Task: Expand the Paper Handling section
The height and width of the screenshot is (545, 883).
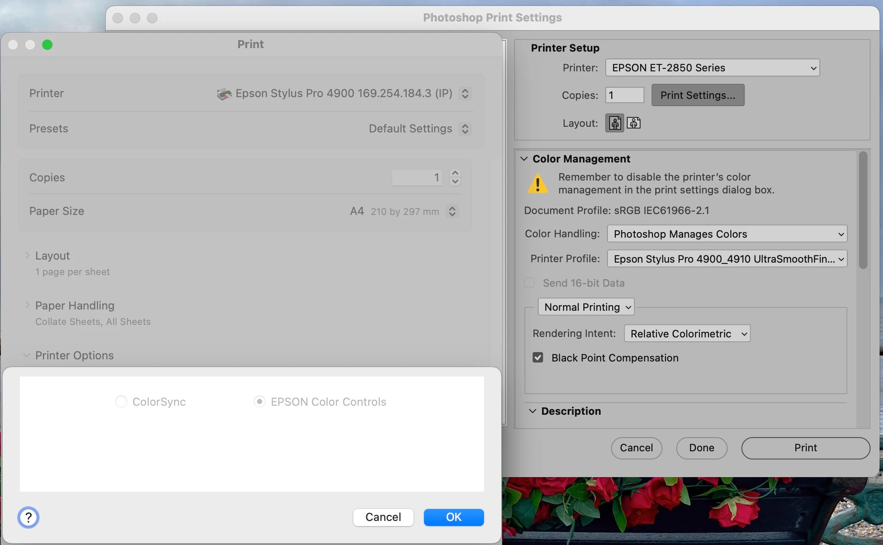Action: click(x=27, y=306)
